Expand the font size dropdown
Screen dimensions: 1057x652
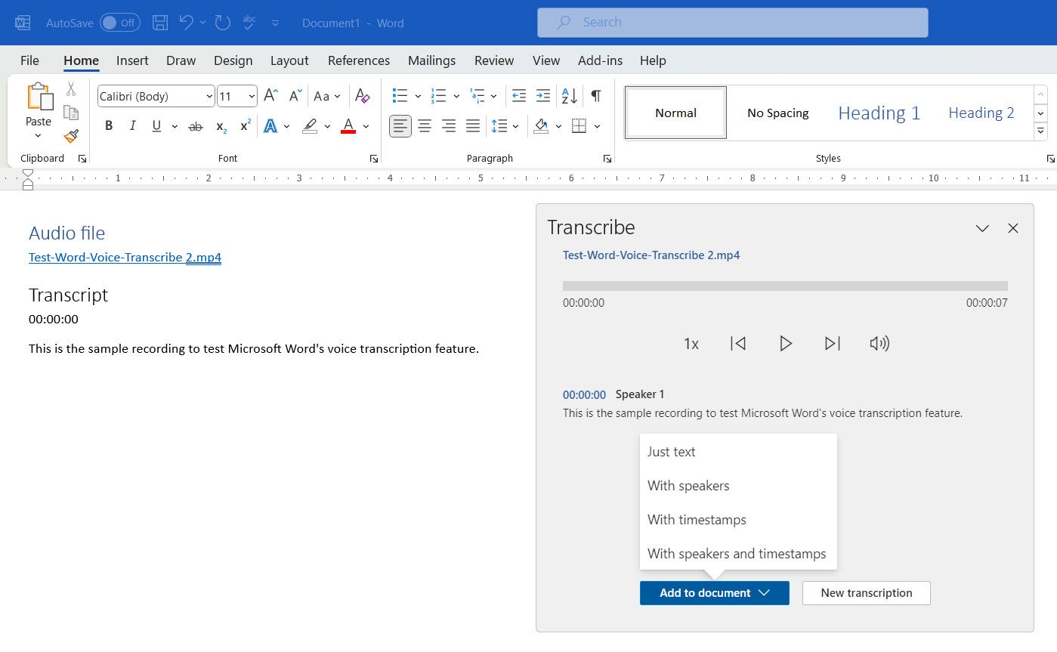point(251,96)
